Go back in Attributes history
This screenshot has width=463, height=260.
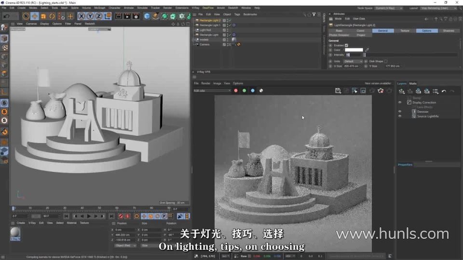(x=426, y=19)
